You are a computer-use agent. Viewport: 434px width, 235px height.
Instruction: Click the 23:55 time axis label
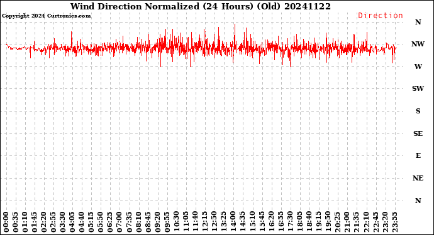tap(394, 222)
